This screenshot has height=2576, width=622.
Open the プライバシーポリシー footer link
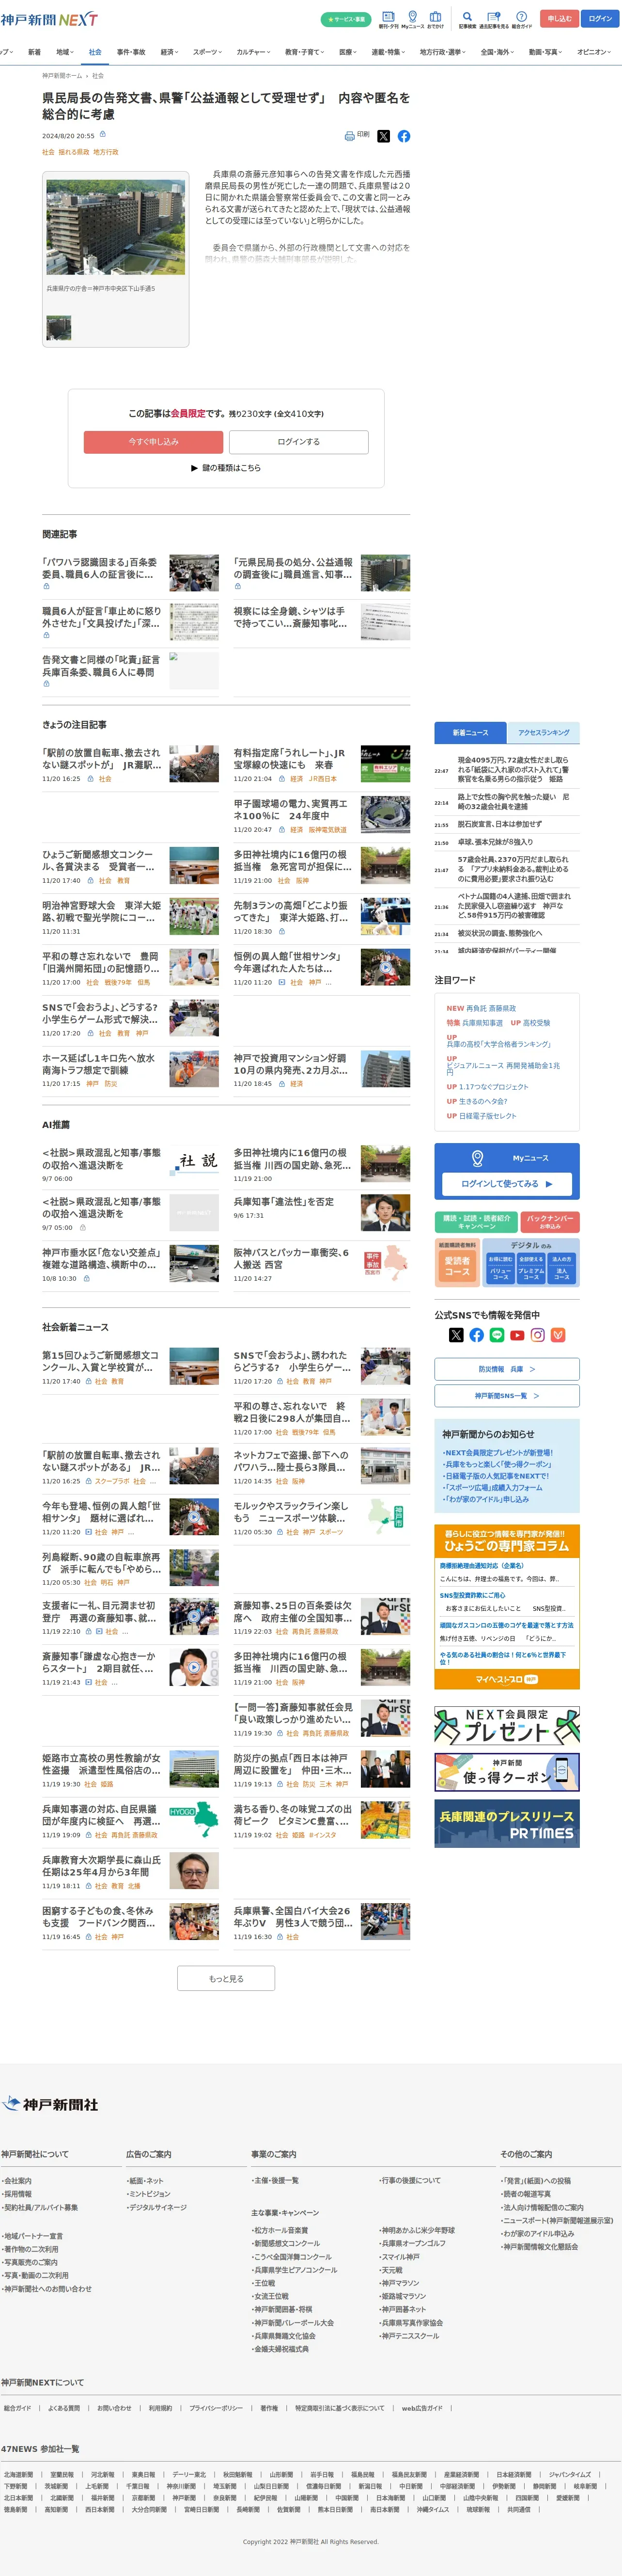216,2408
